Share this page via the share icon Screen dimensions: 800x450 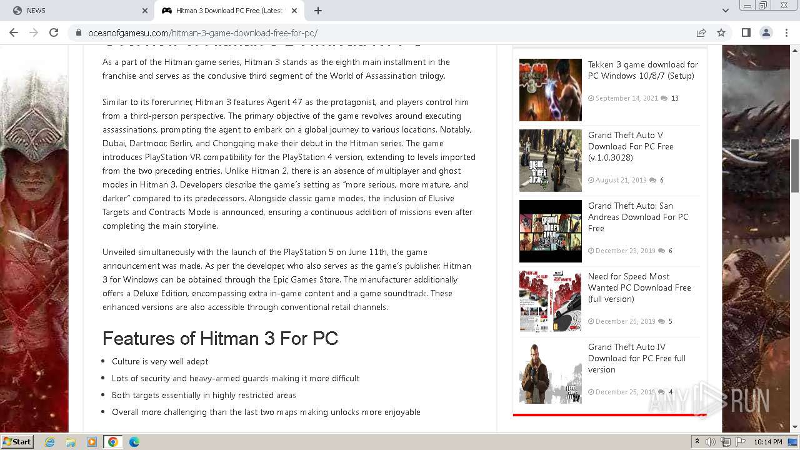tap(701, 32)
